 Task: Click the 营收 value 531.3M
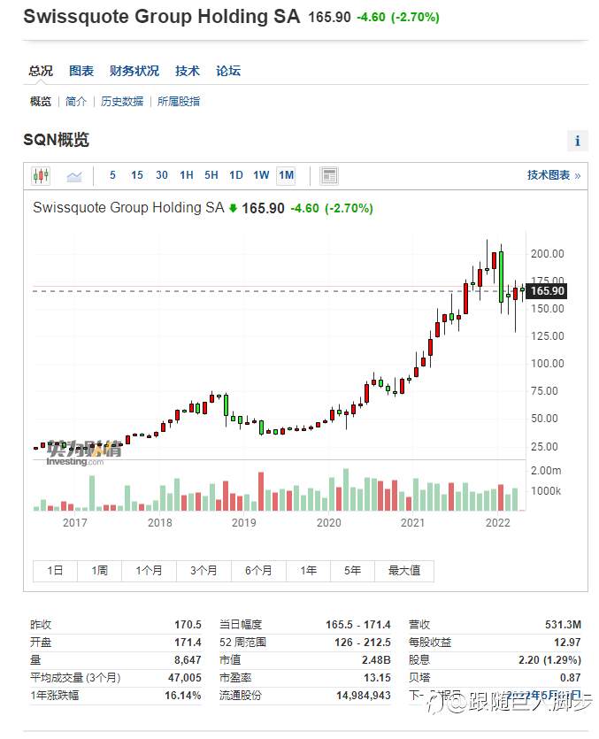point(563,625)
